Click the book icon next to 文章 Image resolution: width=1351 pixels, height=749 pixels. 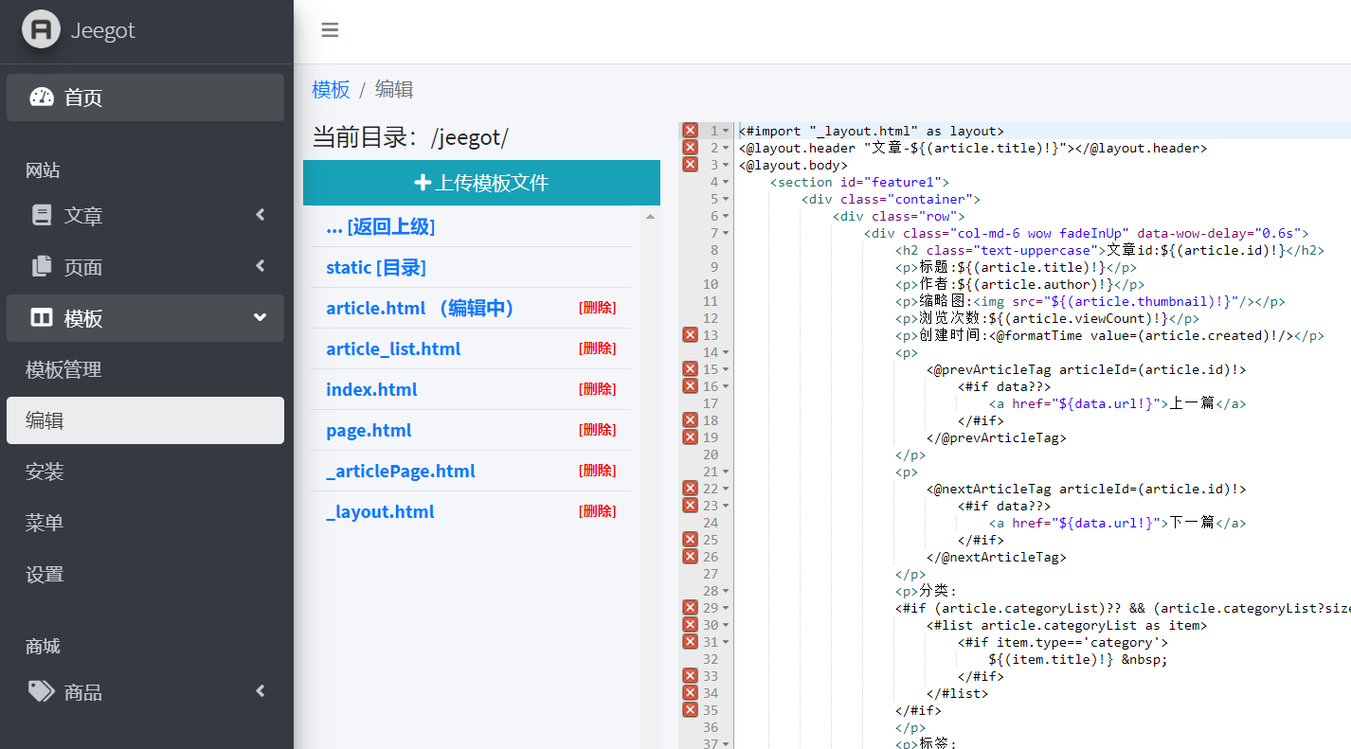[x=42, y=215]
